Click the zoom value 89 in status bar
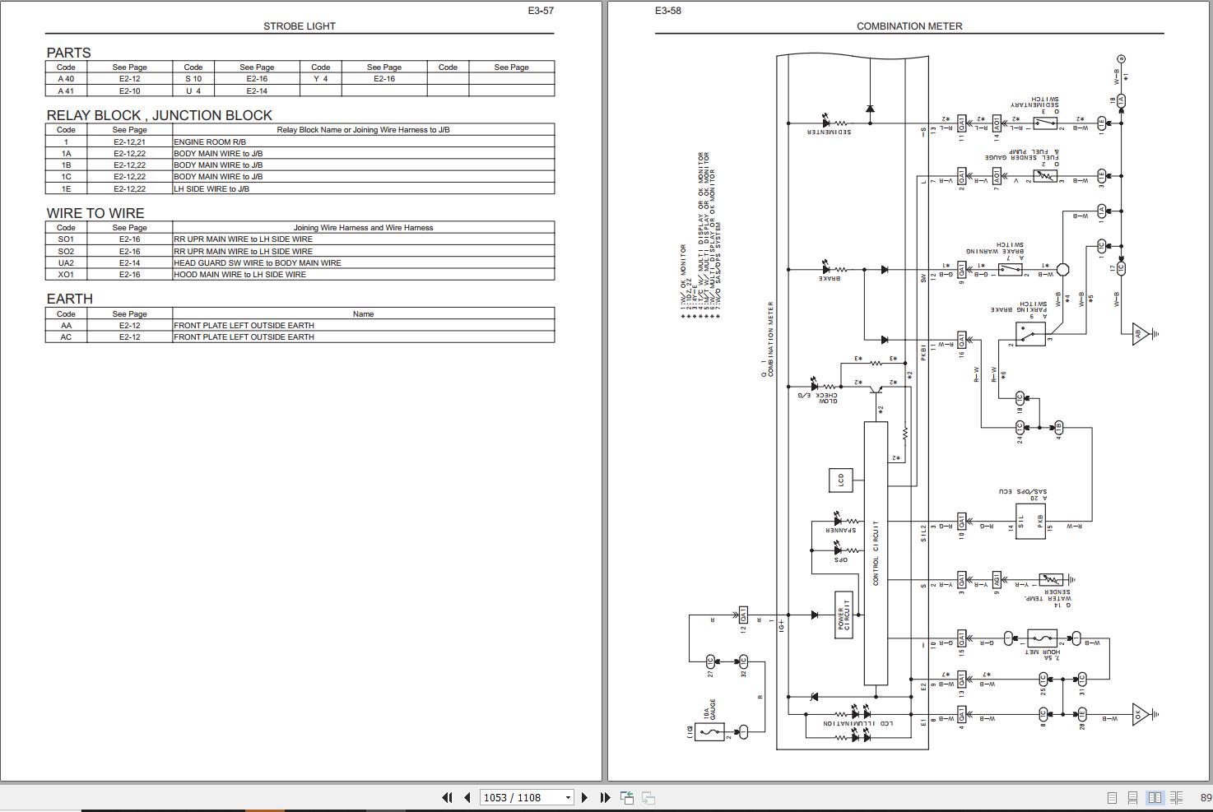This screenshot has width=1213, height=812. (x=1206, y=797)
